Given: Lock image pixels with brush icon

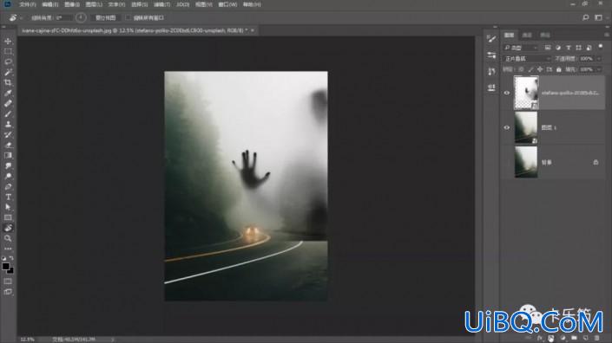Looking at the screenshot, I should [x=530, y=69].
